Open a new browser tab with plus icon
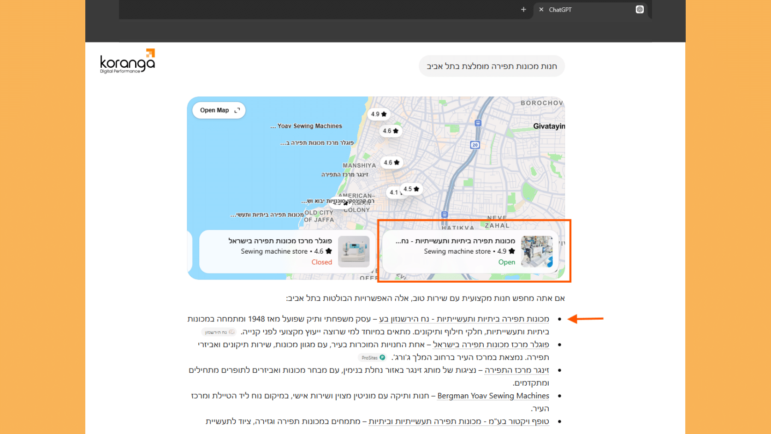 pos(523,9)
